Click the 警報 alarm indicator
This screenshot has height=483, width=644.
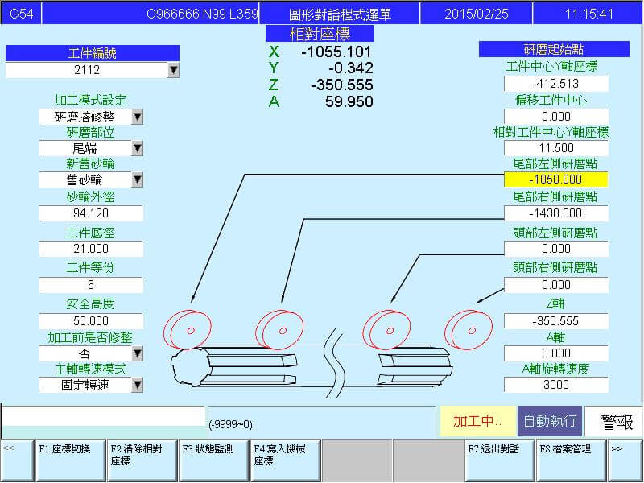pos(613,421)
